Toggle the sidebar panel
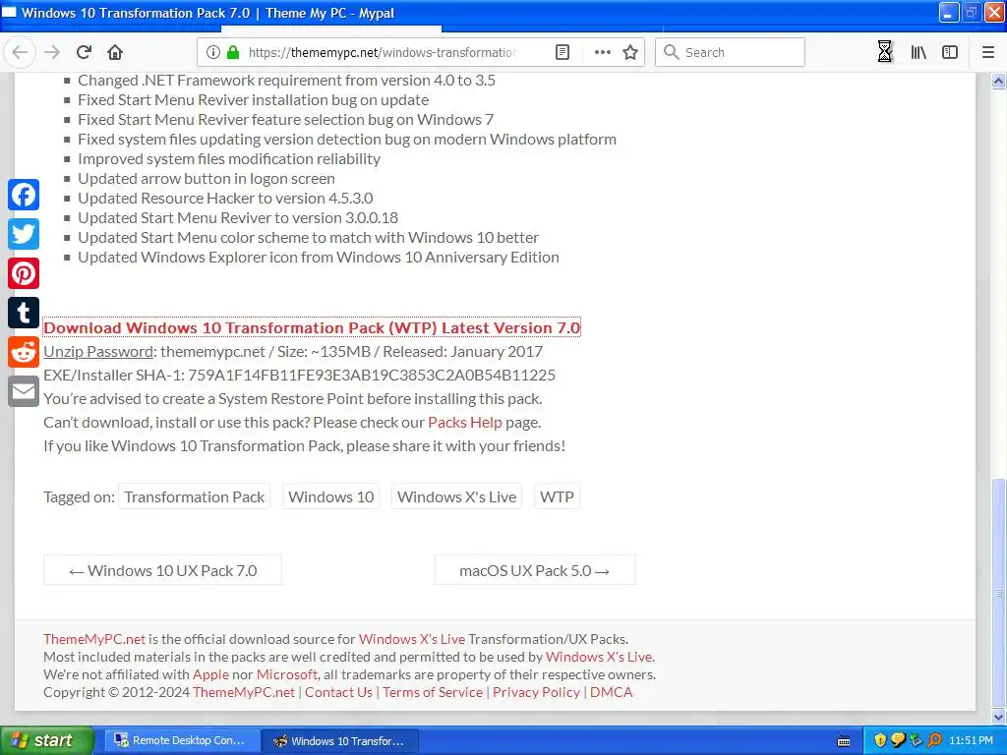The image size is (1007, 755). (950, 53)
